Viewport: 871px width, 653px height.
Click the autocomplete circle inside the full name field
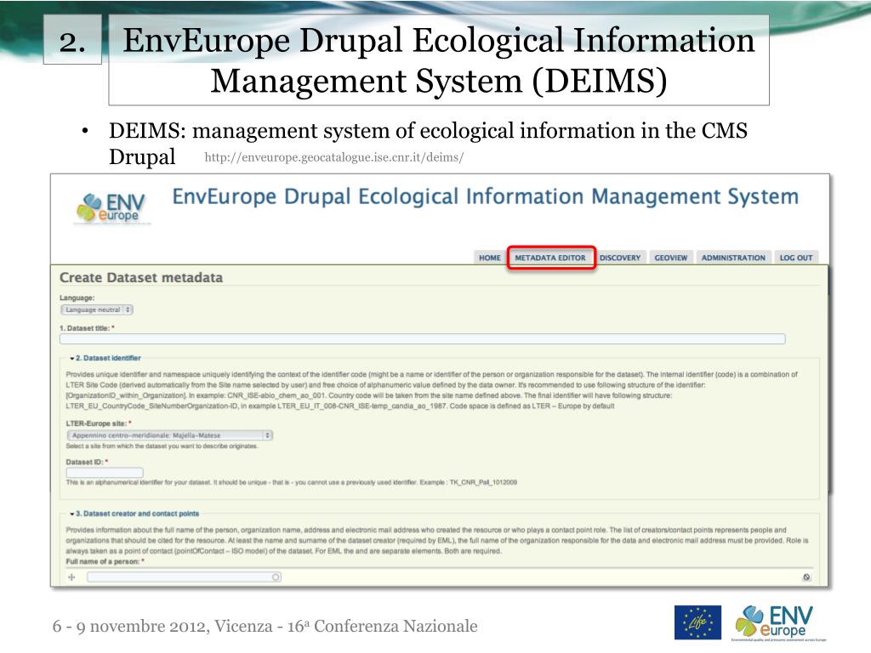coord(276,577)
